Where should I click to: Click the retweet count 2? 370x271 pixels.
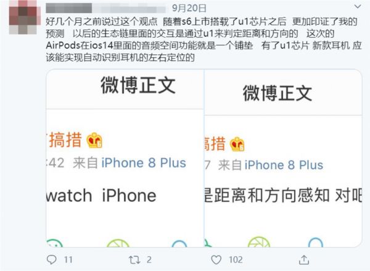click(149, 260)
